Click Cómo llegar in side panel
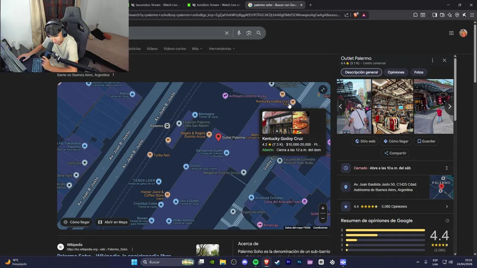Screen dimensions: 477x268 pyautogui.click(x=396, y=141)
